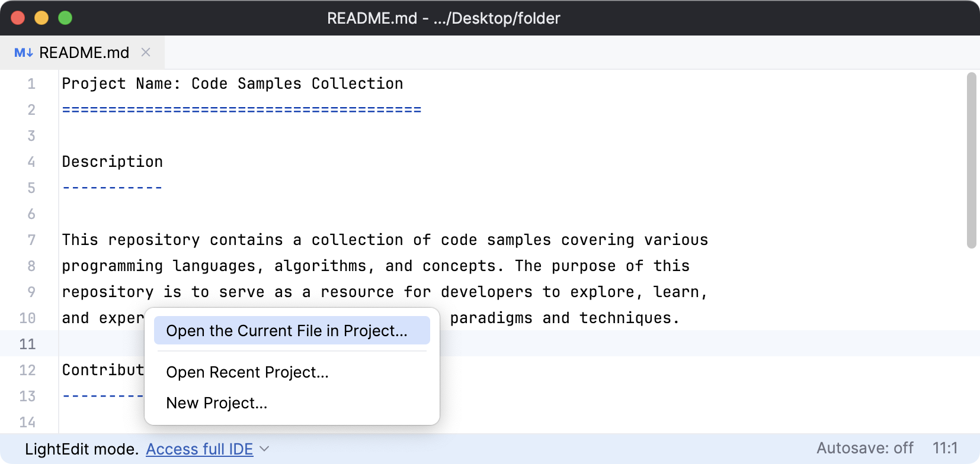The width and height of the screenshot is (980, 464).
Task: Choose Open Recent Project from popup
Action: click(247, 372)
